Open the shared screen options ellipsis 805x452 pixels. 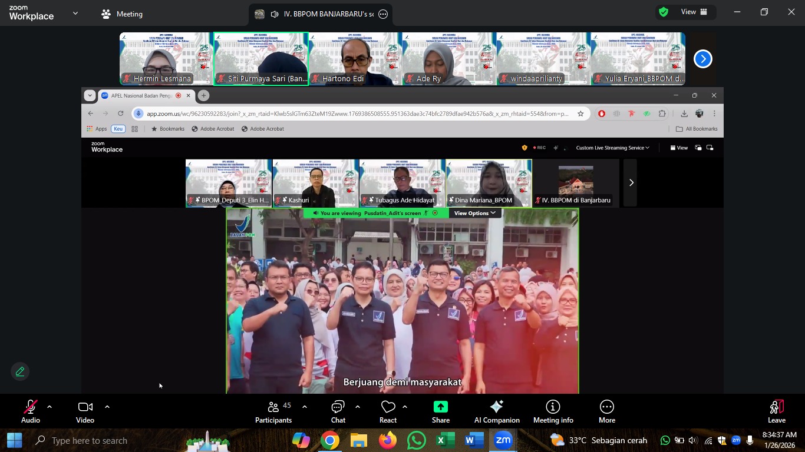(383, 14)
